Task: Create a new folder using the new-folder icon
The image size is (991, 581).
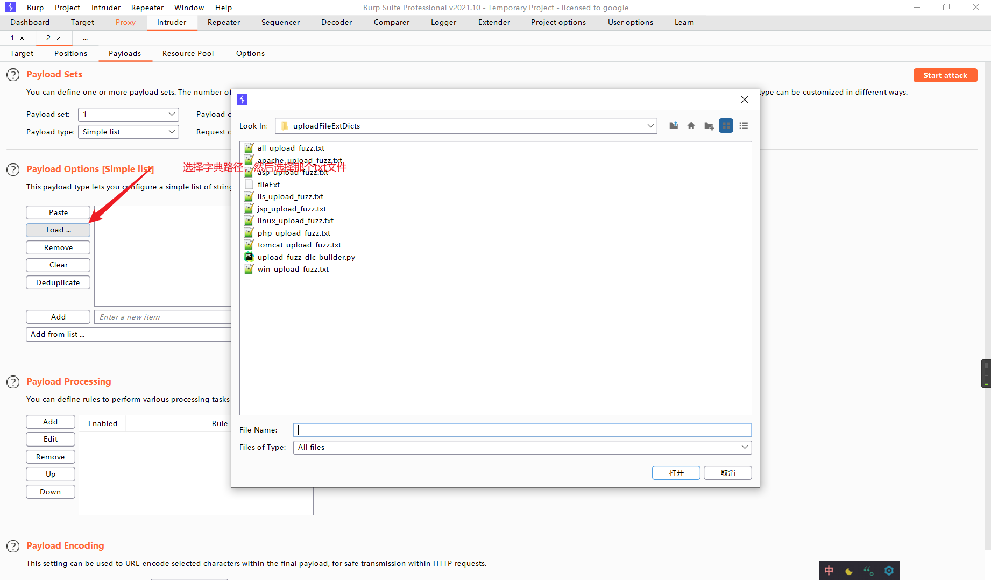Action: (709, 125)
